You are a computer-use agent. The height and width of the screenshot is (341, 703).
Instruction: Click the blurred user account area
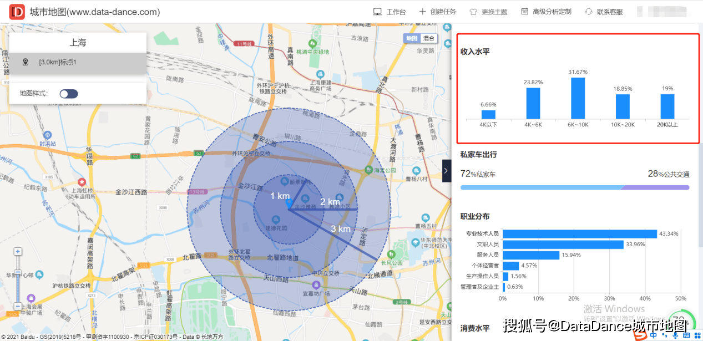[664, 12]
